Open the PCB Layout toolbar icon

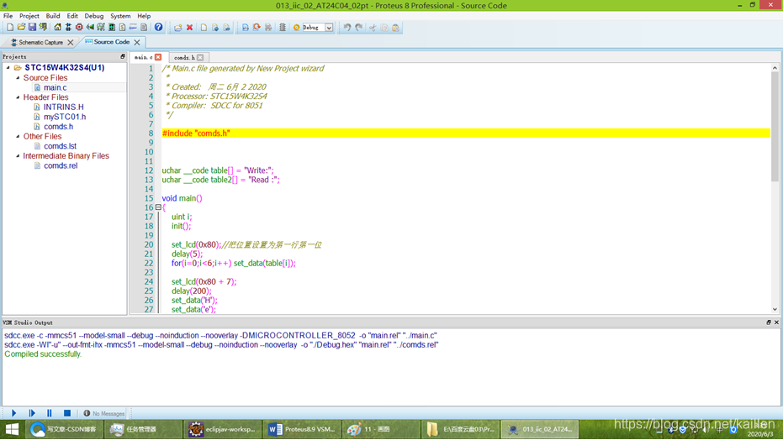tap(79, 28)
